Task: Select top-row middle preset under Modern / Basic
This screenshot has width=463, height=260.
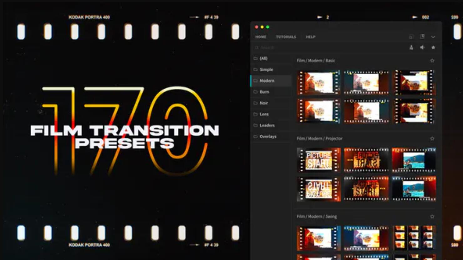Action: click(366, 82)
